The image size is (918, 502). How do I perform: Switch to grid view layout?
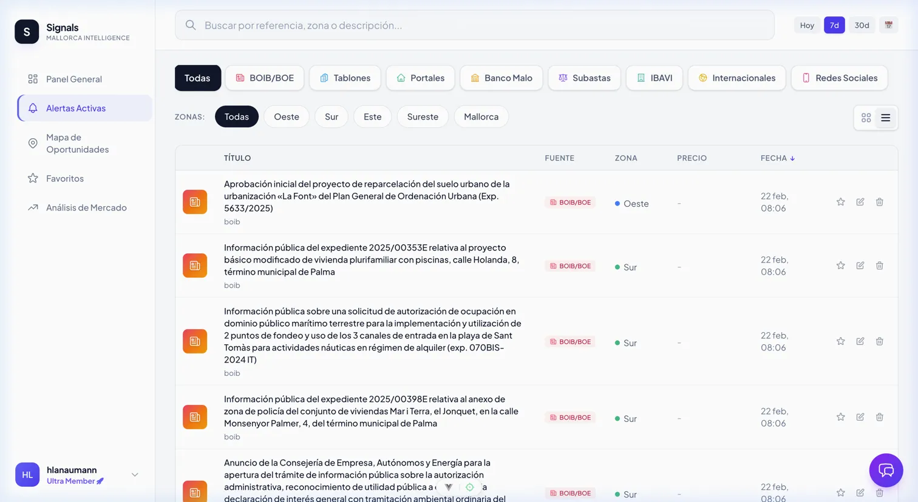coord(866,118)
